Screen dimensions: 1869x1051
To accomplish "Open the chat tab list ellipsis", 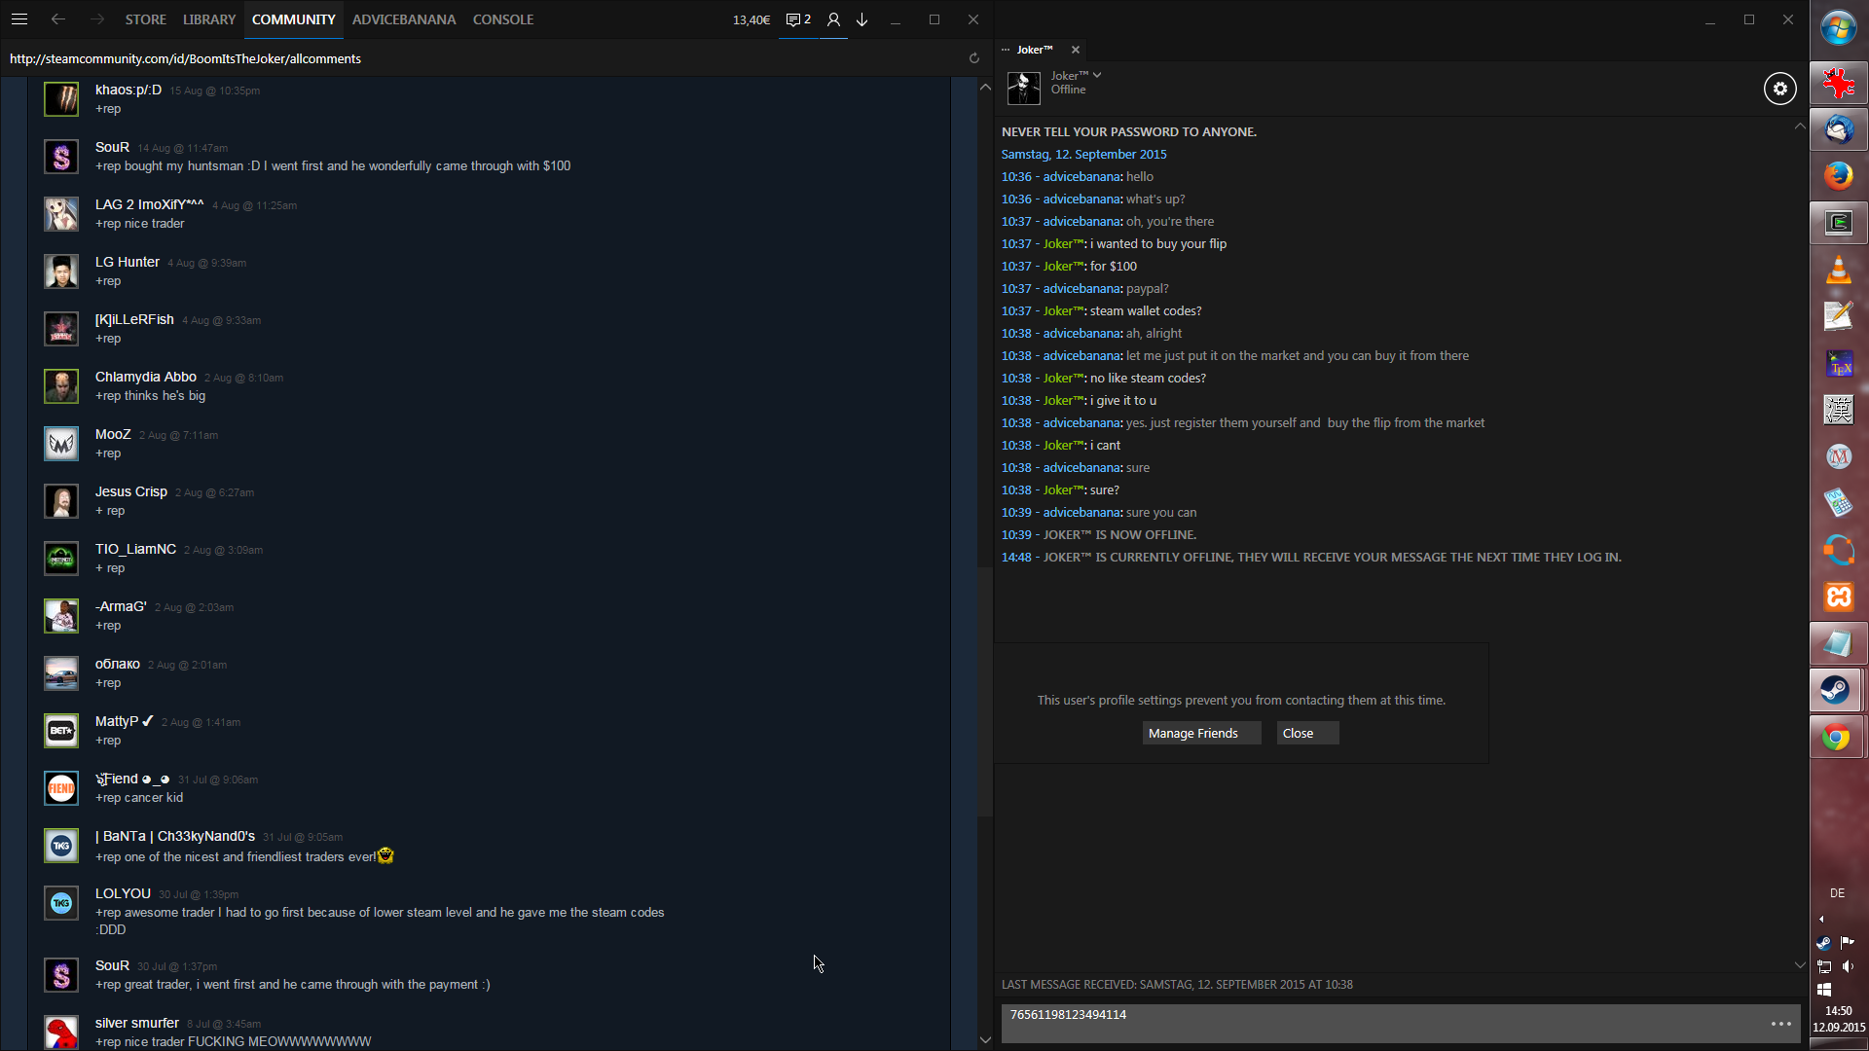I will (x=1006, y=50).
